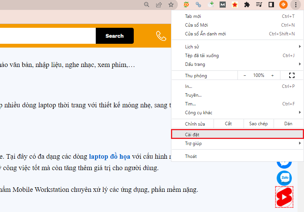Select Thoát to quit Chrome

click(237, 156)
